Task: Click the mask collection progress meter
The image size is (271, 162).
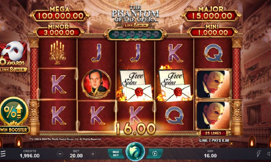Action: tap(135, 35)
